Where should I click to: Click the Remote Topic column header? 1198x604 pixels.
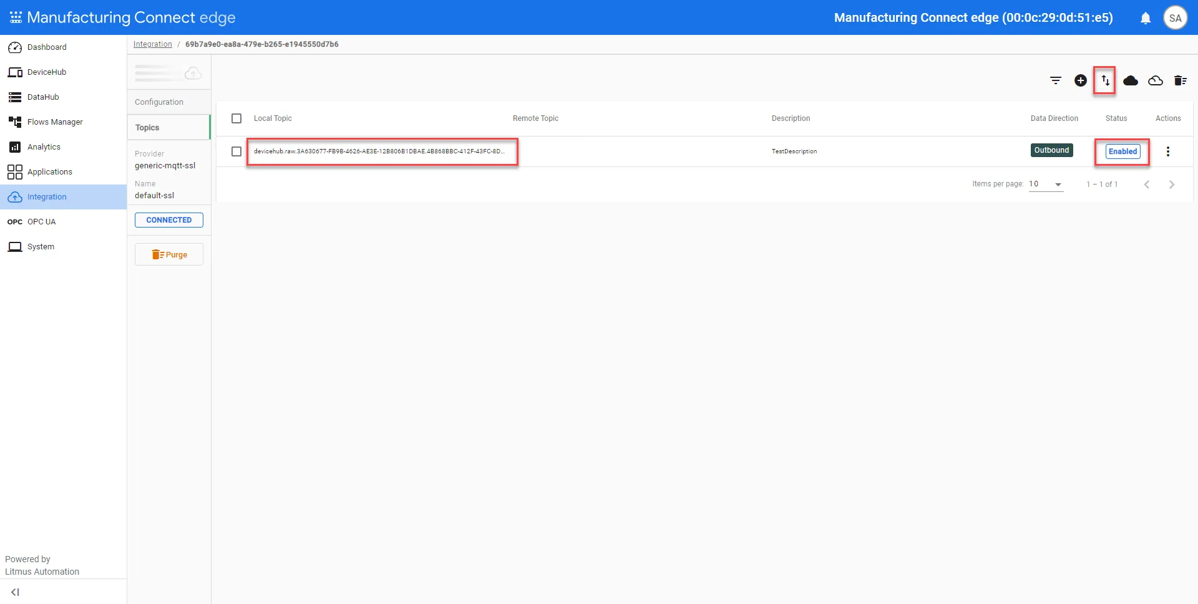(x=535, y=118)
